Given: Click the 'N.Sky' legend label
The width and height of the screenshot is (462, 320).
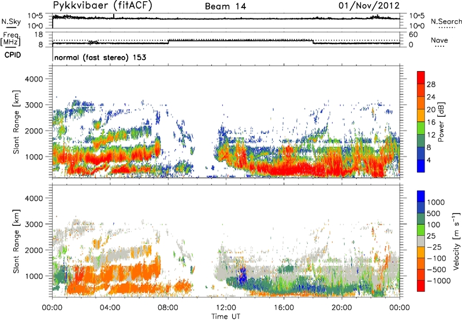Looking at the screenshot, I should click(x=11, y=21).
